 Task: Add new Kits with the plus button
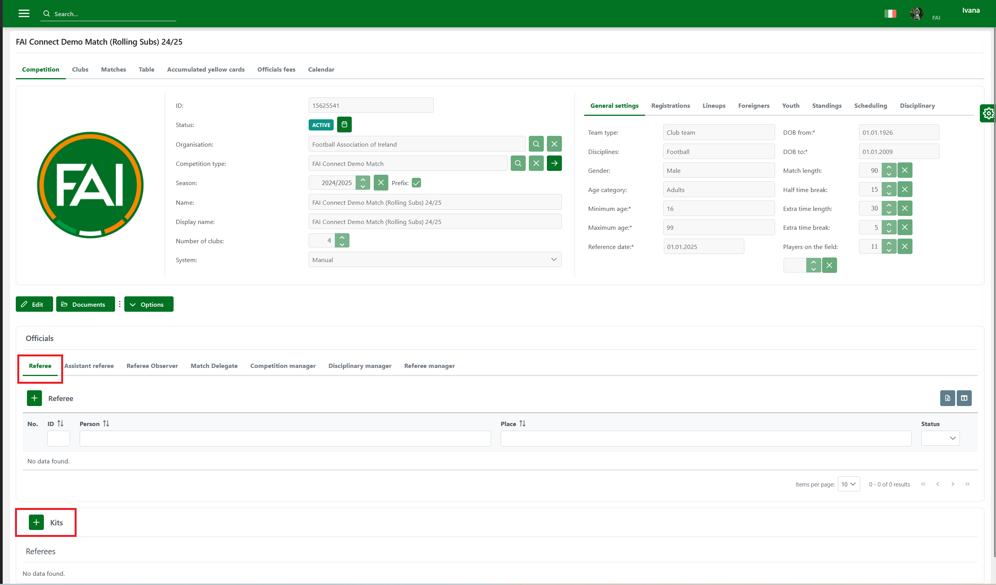coord(36,522)
